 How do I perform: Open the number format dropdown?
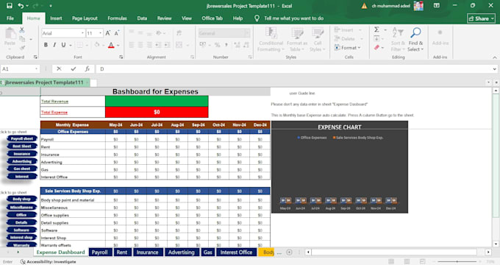click(247, 33)
